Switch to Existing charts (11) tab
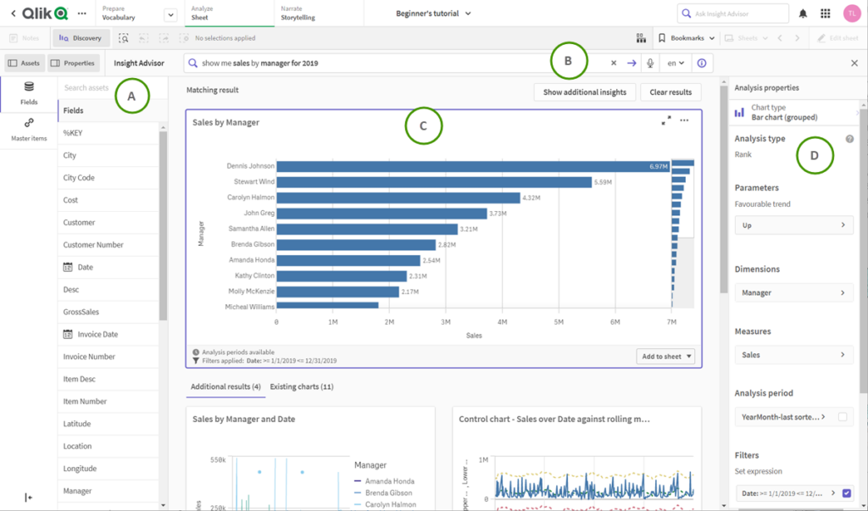868x511 pixels. point(302,386)
